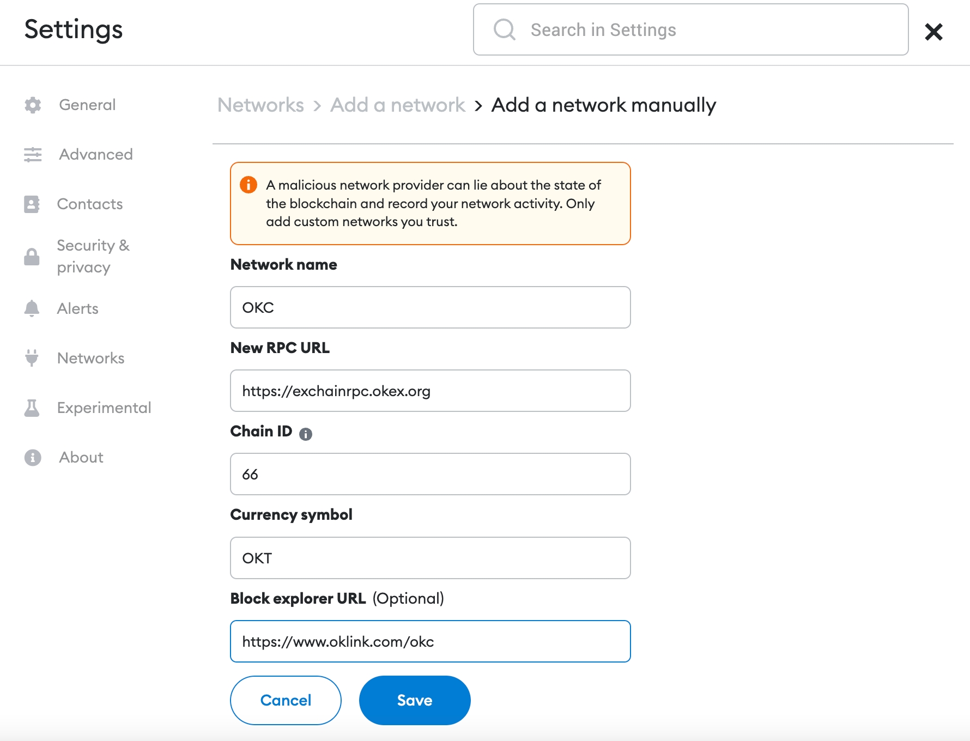Go back to Networks via breadcrumb
This screenshot has height=741, width=970.
coord(260,105)
